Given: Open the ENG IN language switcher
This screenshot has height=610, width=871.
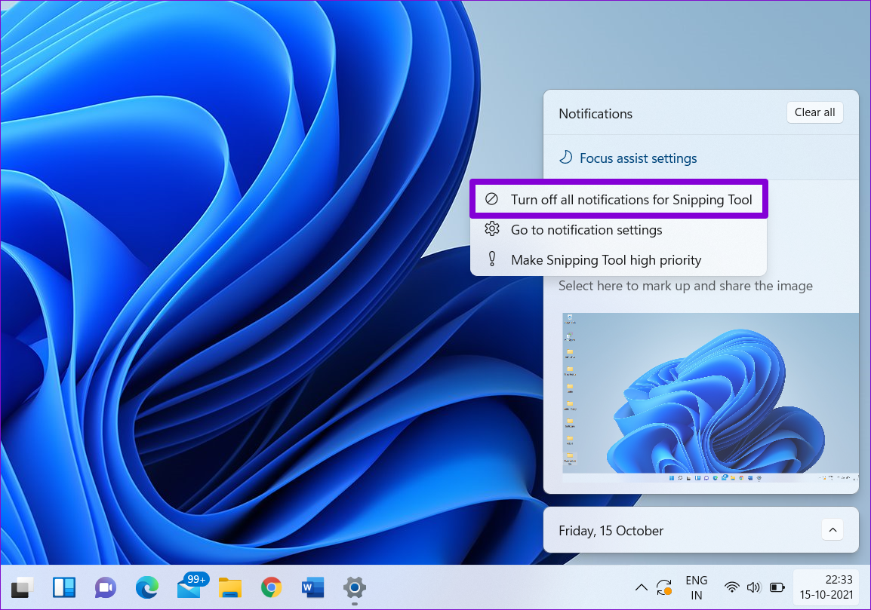Looking at the screenshot, I should 696,587.
